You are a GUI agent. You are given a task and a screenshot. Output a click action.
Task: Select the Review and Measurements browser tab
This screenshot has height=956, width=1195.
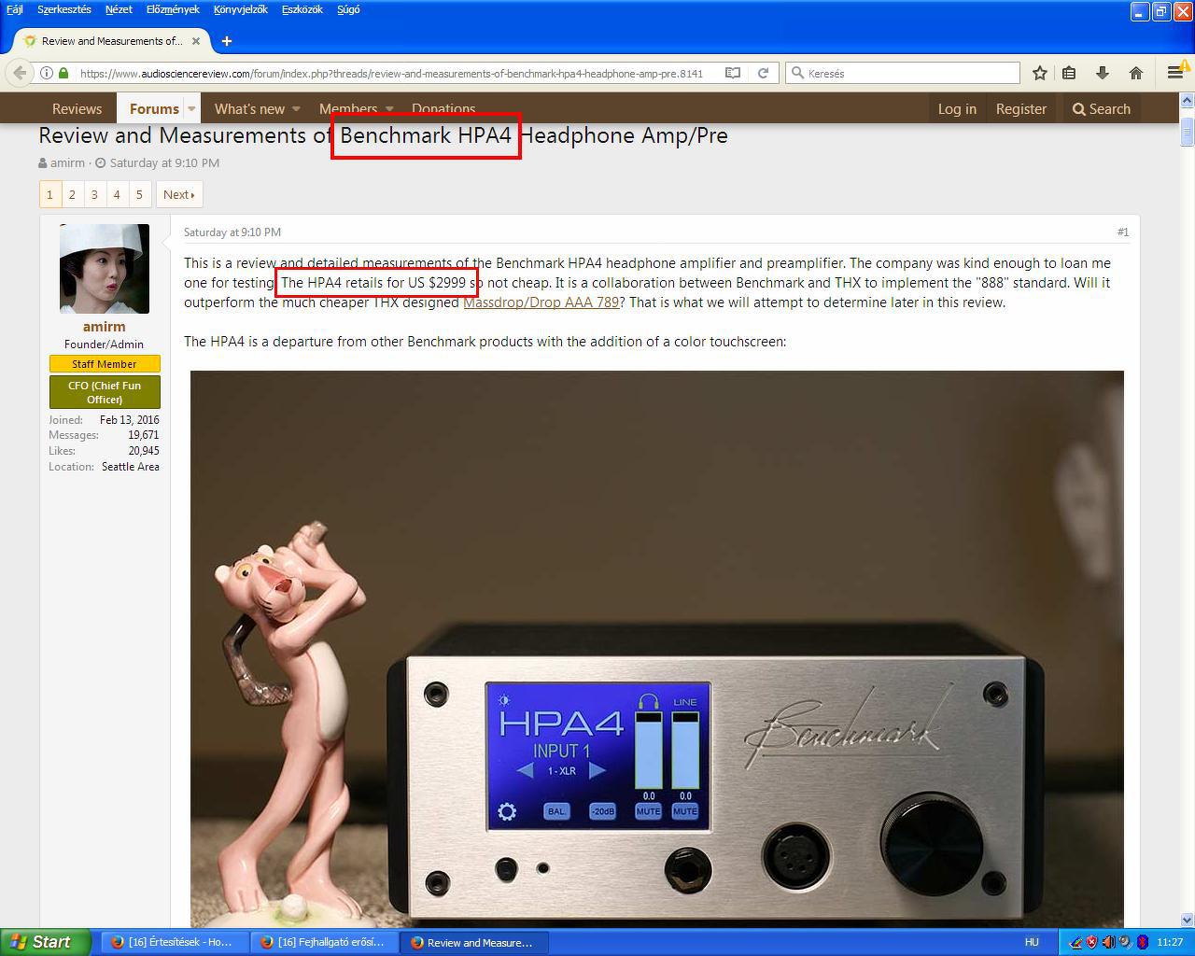[x=113, y=41]
